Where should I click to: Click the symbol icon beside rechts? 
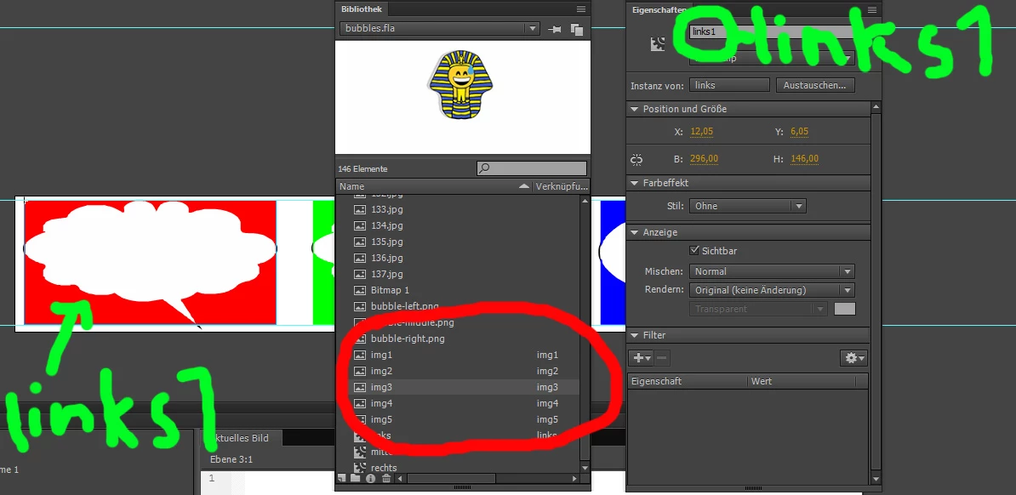[x=360, y=467]
